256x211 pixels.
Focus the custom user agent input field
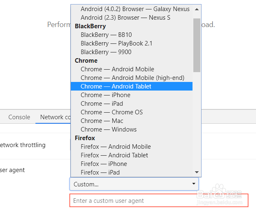(x=159, y=200)
